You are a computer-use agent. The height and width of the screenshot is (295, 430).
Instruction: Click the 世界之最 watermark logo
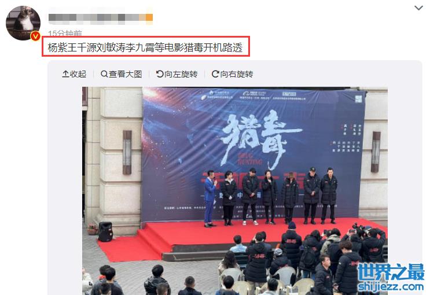[x=391, y=272]
